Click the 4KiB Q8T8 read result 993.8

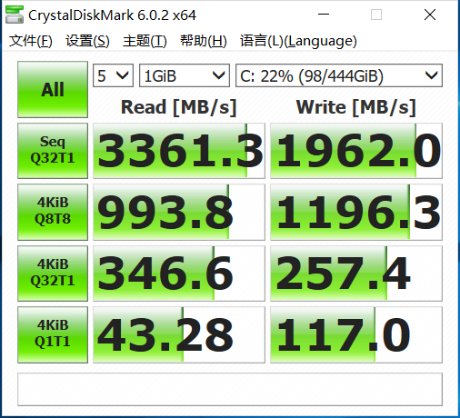click(x=179, y=212)
